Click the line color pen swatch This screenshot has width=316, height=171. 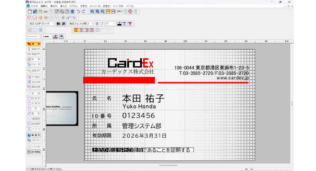tap(56, 36)
